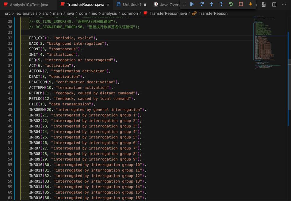Switch to the Analysis104Test.java tab
The height and width of the screenshot is (201, 291).
click(29, 5)
